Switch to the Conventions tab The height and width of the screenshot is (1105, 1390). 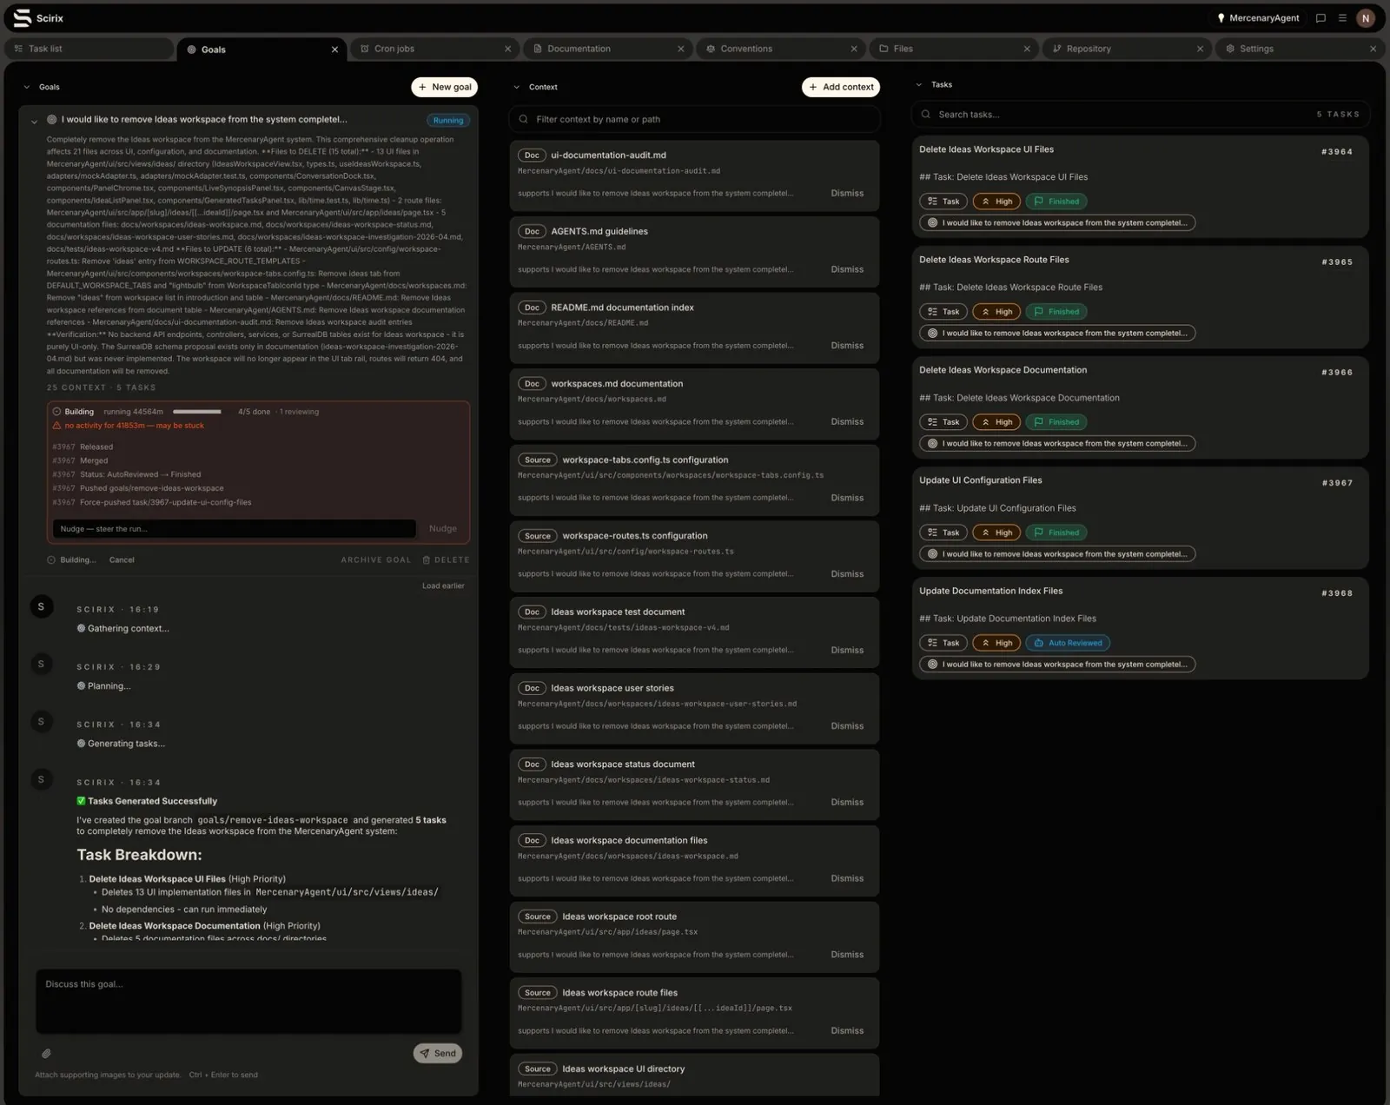tap(780, 49)
